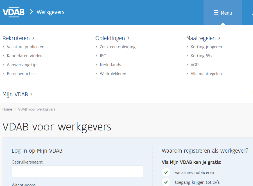Open the IBO link
253x186 pixels.
[103, 56]
